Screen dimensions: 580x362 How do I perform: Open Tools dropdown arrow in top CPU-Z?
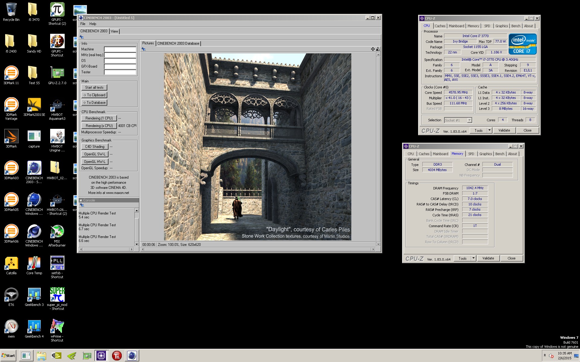pos(489,130)
